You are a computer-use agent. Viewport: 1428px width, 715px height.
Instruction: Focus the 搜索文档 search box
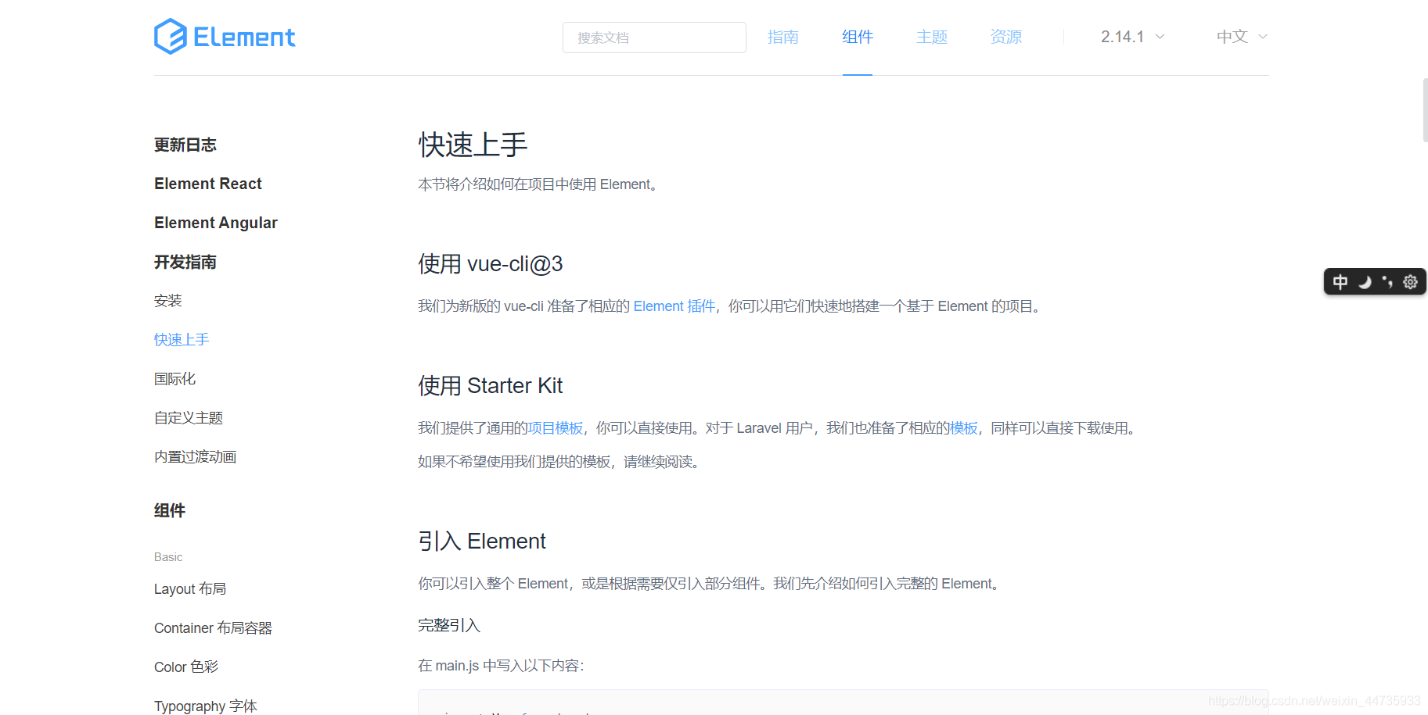[x=654, y=38]
